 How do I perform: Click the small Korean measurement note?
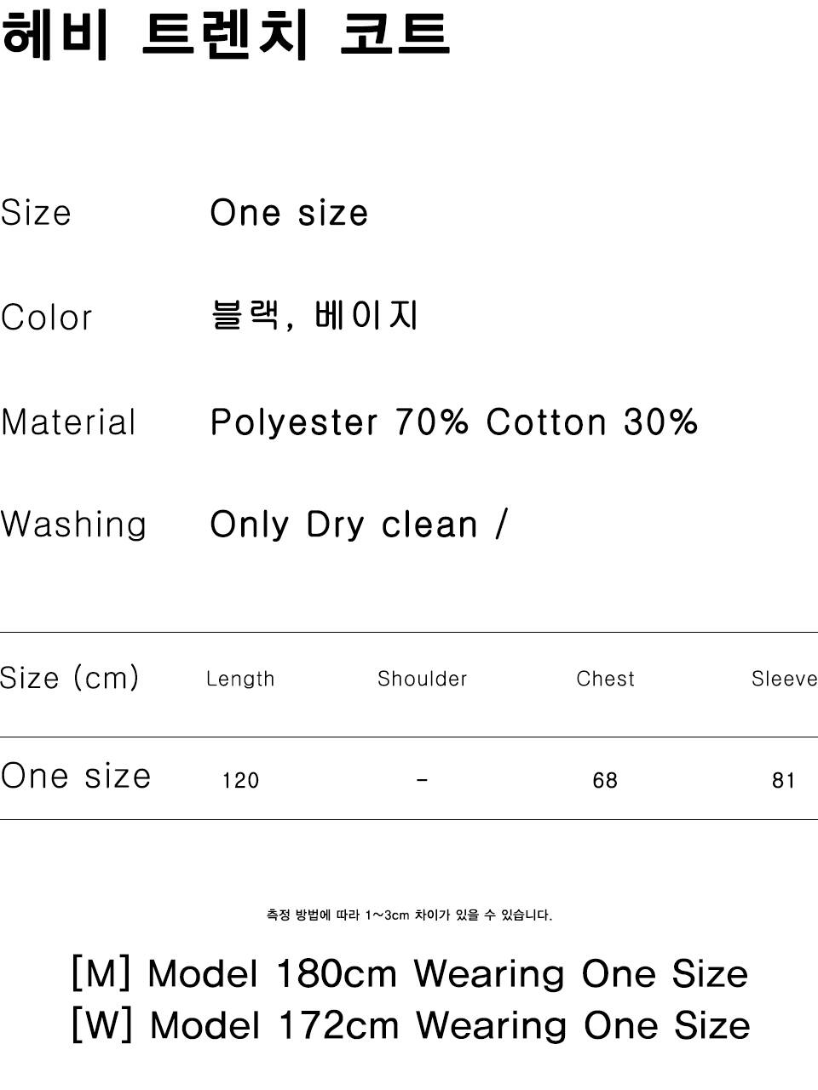(x=409, y=915)
